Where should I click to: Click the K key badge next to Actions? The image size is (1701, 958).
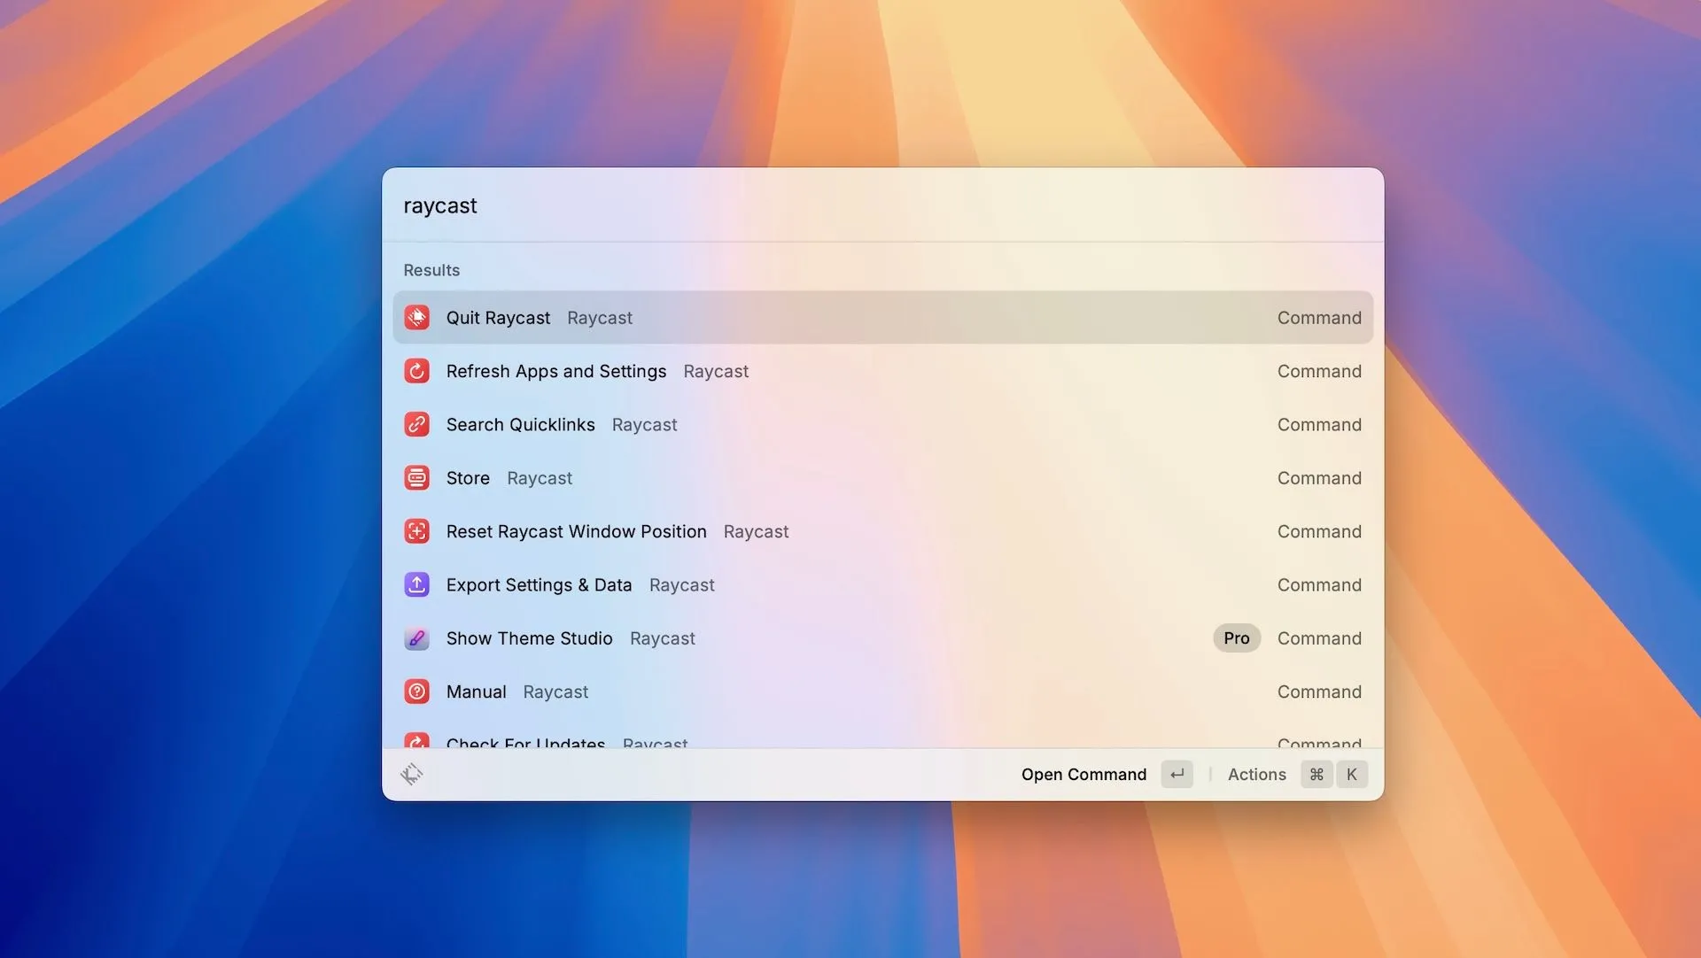pos(1351,774)
